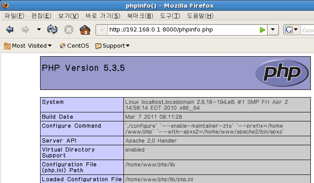Image resolution: width=314 pixels, height=183 pixels.
Task: Click the green Go arrow button
Action: (x=262, y=30)
